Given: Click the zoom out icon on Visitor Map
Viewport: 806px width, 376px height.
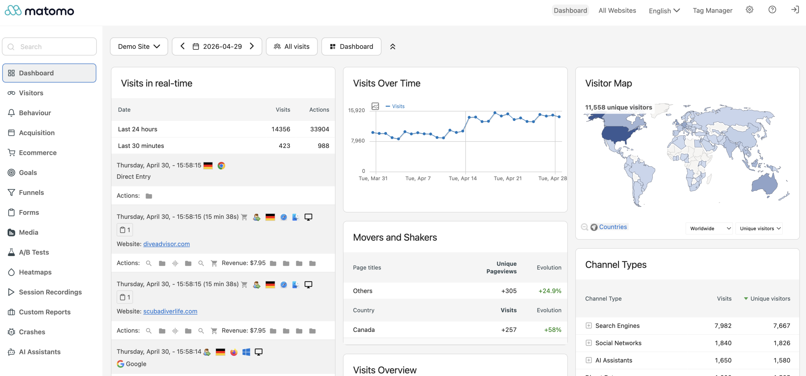Looking at the screenshot, I should [x=584, y=227].
